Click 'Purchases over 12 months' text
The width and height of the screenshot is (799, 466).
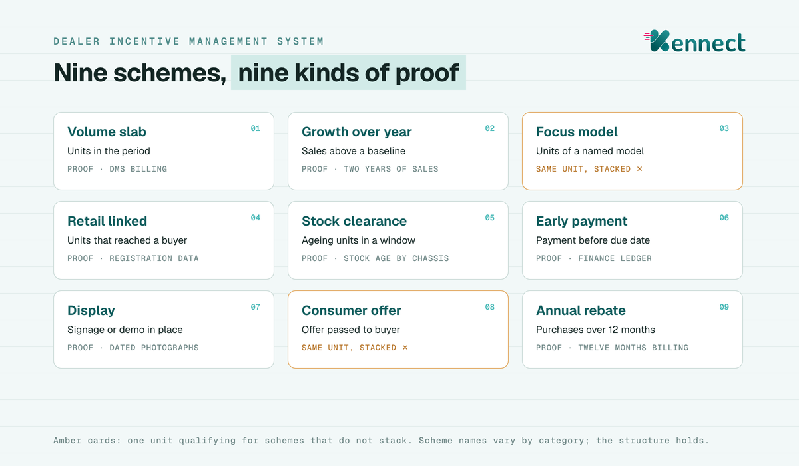pos(595,330)
